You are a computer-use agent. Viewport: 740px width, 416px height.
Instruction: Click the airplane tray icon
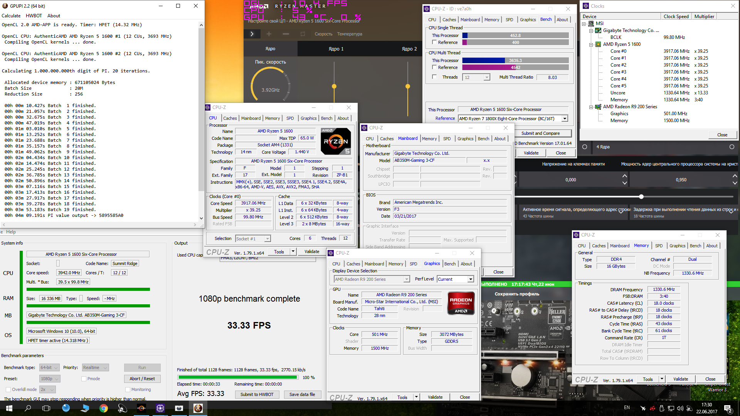click(643, 408)
